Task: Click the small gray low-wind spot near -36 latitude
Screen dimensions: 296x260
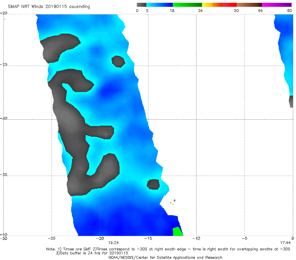Action: point(153,184)
